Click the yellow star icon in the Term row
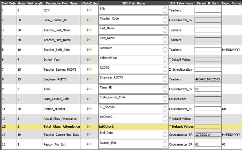242x150 pixels. 91,89
